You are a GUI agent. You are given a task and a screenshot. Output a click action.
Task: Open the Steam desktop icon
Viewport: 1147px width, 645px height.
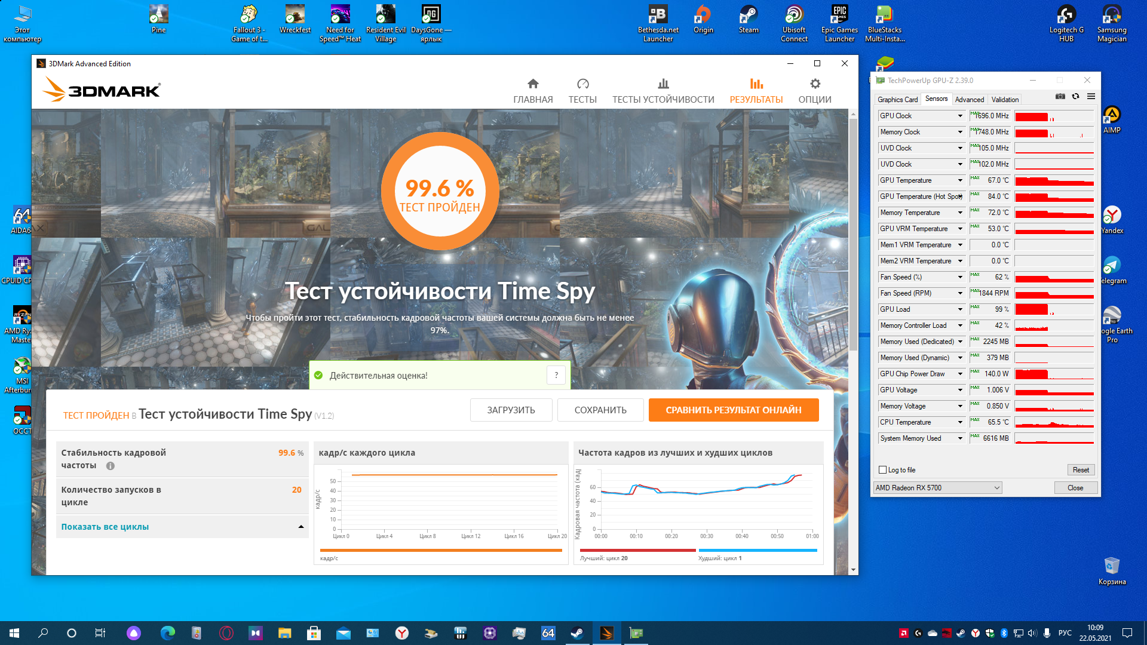749,19
